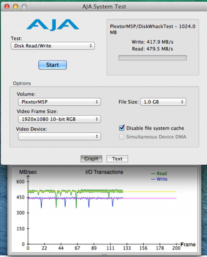Click the 67 value on the x-axis

77,248
